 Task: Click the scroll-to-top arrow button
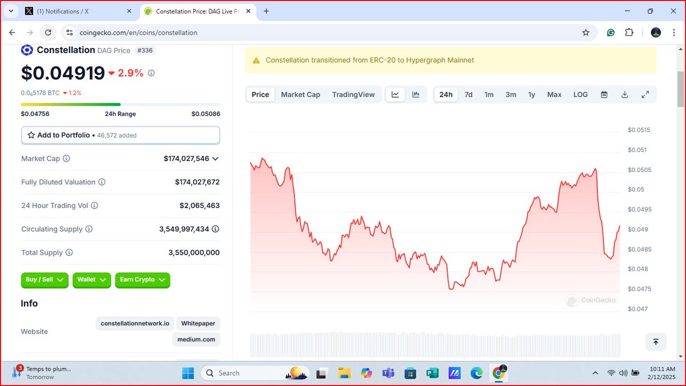[656, 341]
